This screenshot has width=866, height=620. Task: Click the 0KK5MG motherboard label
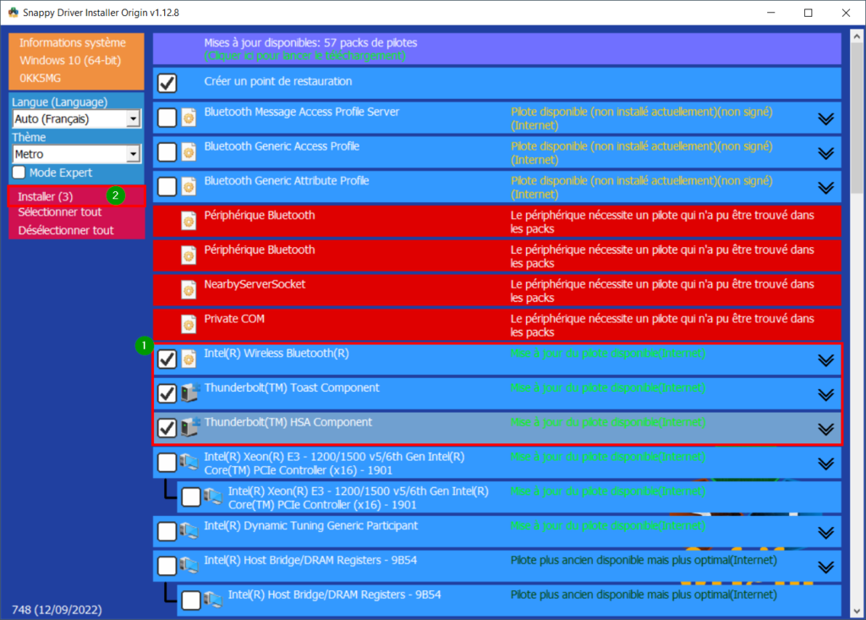pyautogui.click(x=40, y=78)
